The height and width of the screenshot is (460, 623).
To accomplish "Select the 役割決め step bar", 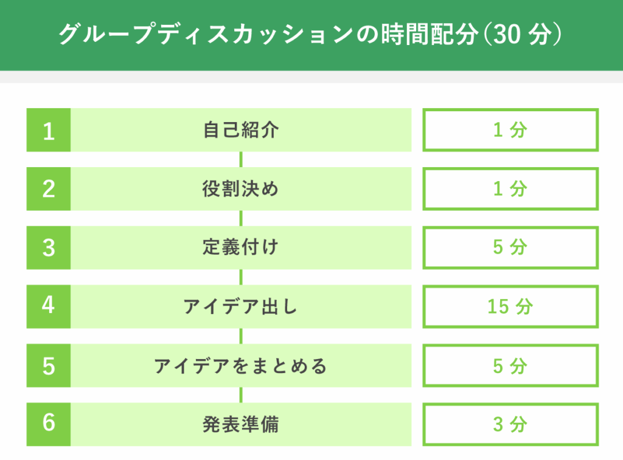I will pos(241,189).
